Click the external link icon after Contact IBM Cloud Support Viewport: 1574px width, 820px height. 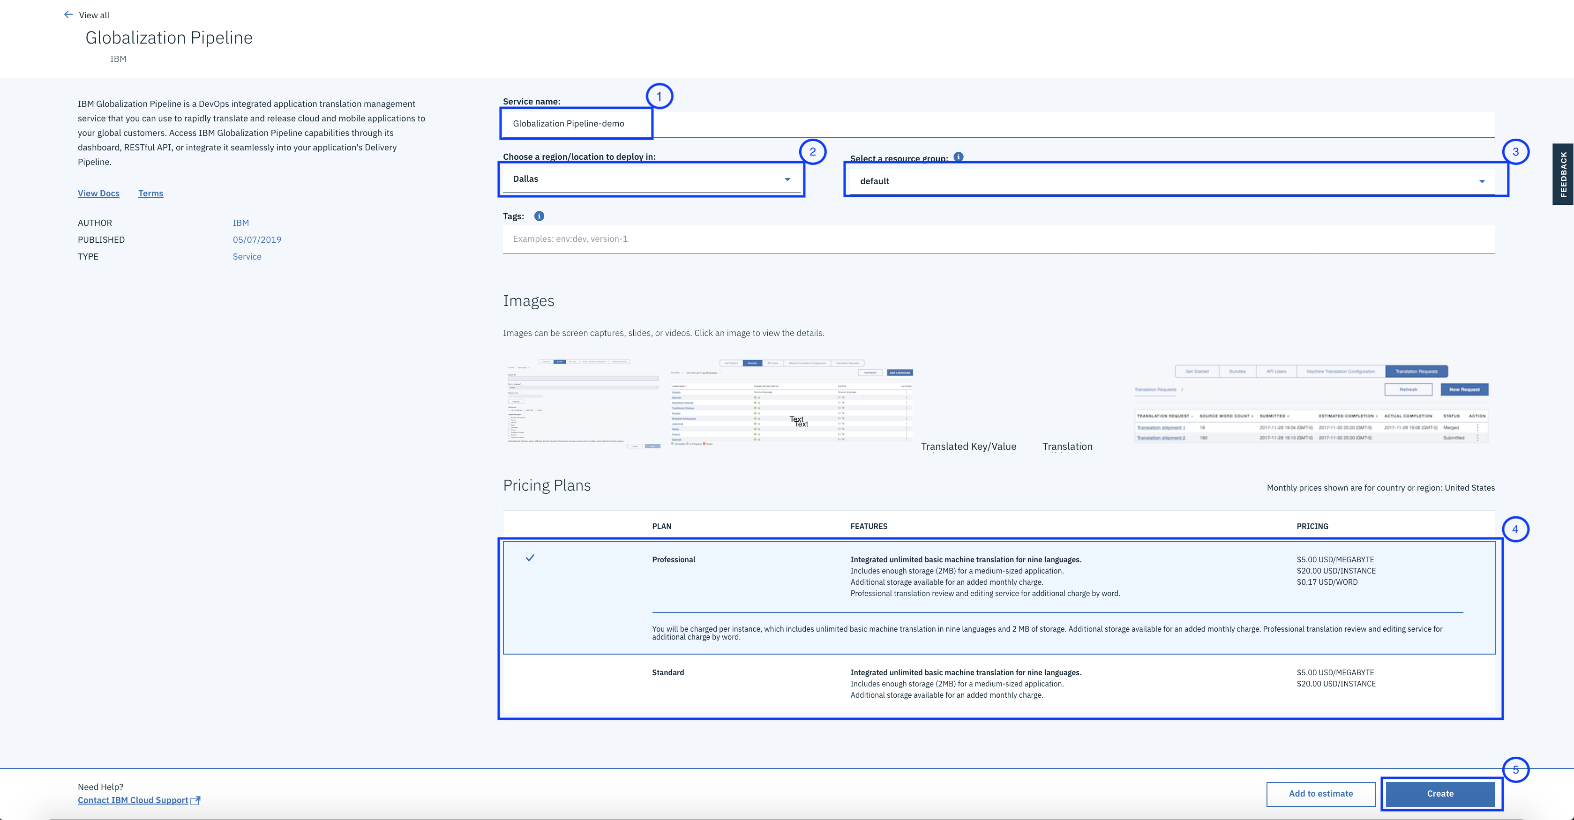(x=195, y=800)
